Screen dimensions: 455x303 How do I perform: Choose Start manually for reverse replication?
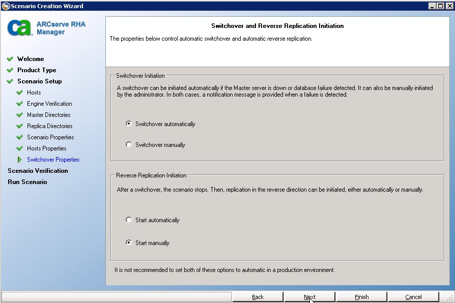129,243
